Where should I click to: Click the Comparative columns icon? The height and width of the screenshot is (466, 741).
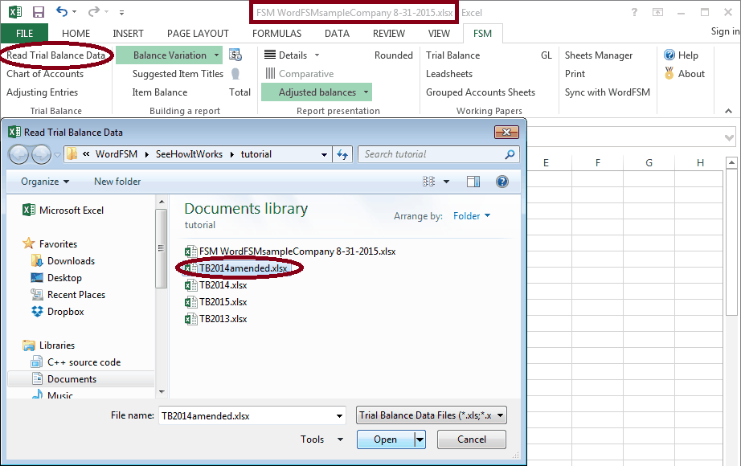coord(270,73)
